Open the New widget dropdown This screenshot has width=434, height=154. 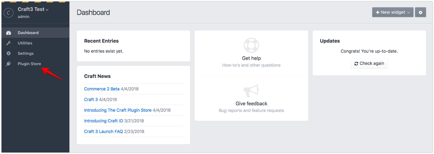tap(393, 12)
